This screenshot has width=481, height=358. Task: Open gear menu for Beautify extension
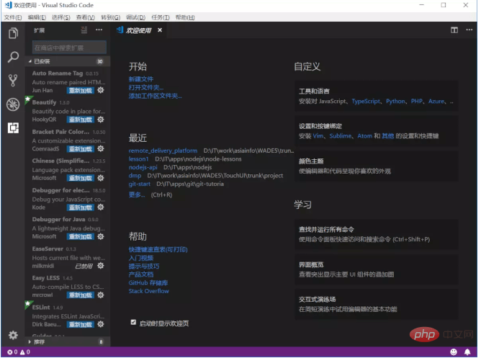tap(101, 120)
